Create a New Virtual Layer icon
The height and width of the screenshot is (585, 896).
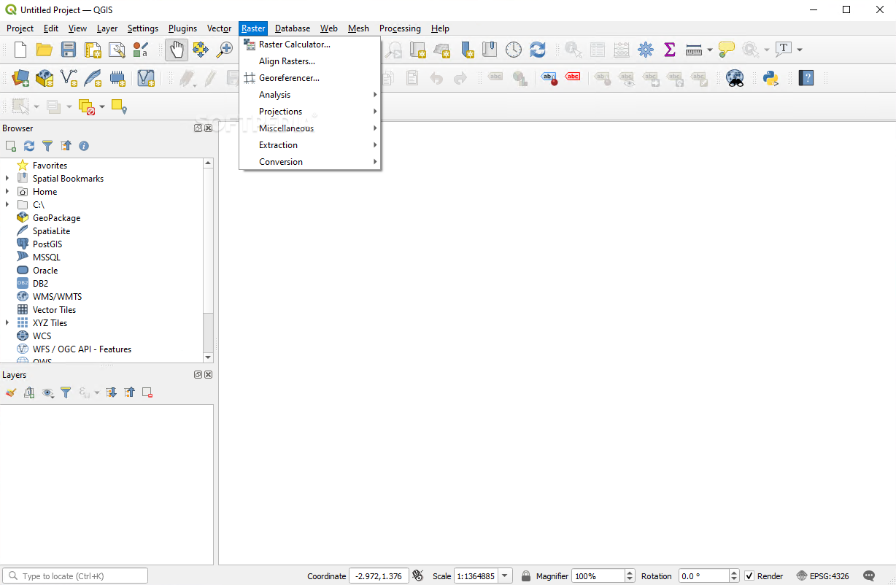(146, 78)
